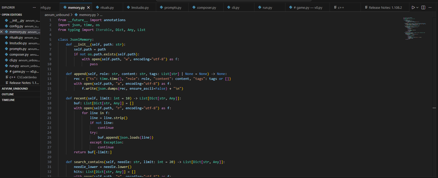
Task: Switch to the composer.py tab
Action: [x=206, y=7]
